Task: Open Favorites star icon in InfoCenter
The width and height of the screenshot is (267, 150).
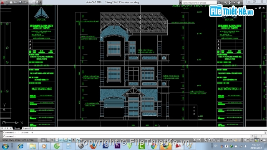Action: pos(234,2)
